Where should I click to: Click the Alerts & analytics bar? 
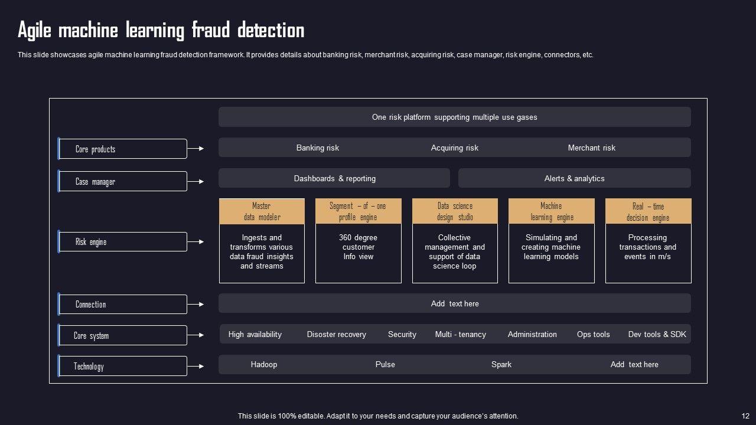[x=574, y=178]
